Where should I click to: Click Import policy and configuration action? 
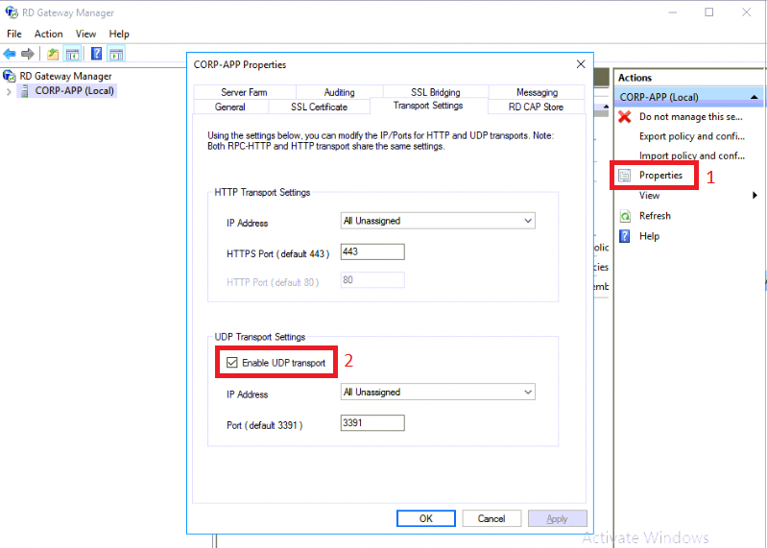692,155
